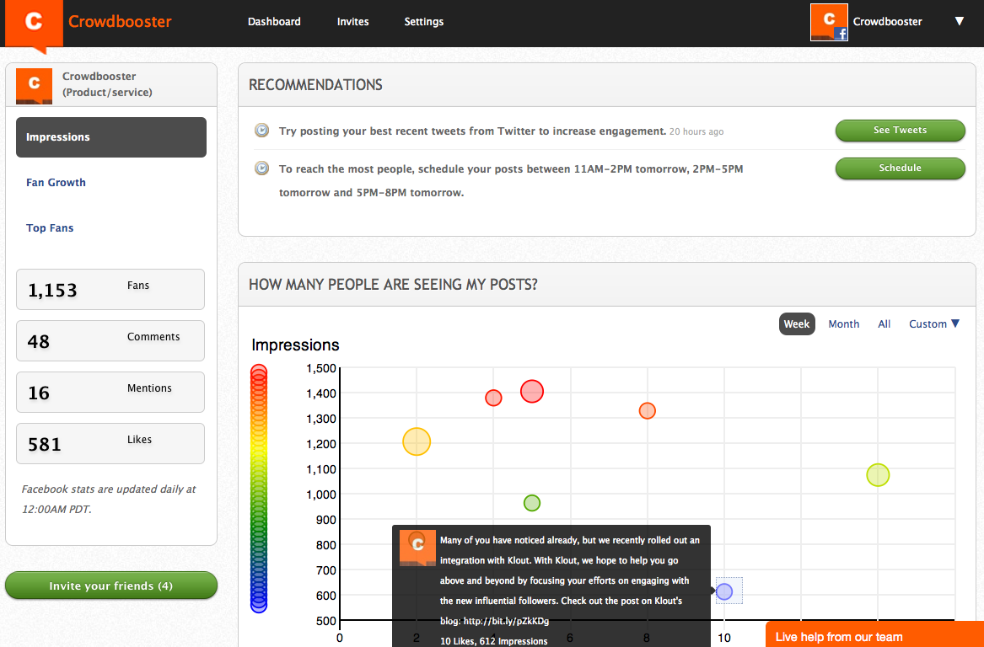Select the Month time range
Viewport: 984px width, 647px height.
(x=843, y=324)
